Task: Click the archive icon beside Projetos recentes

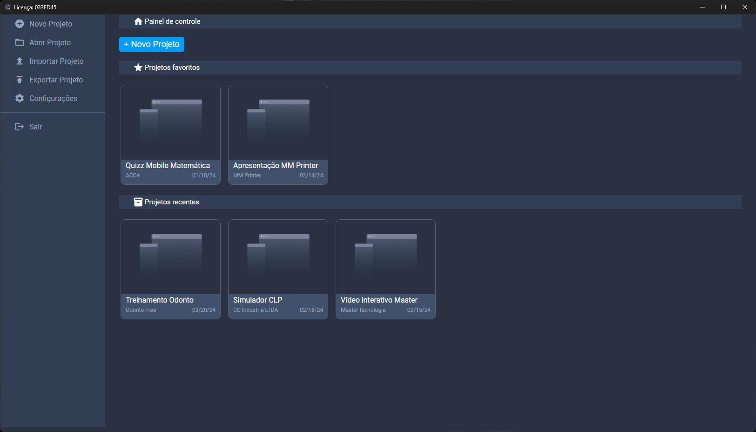Action: [138, 202]
